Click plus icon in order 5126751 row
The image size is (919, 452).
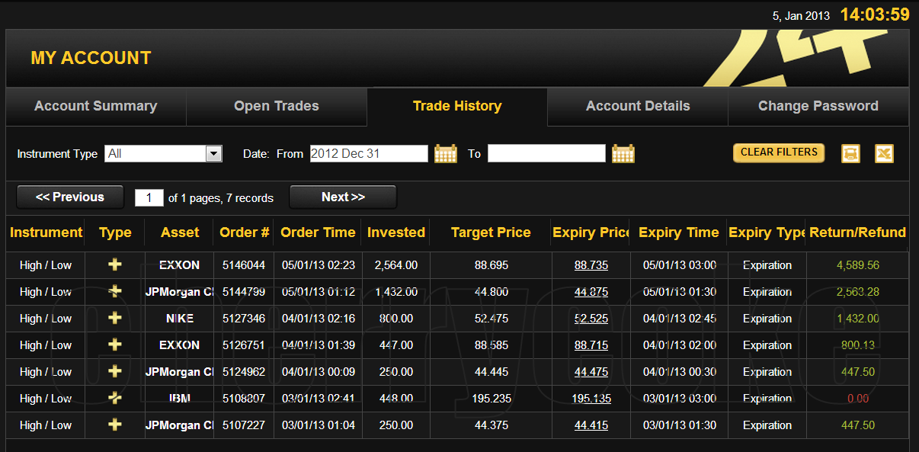(115, 345)
